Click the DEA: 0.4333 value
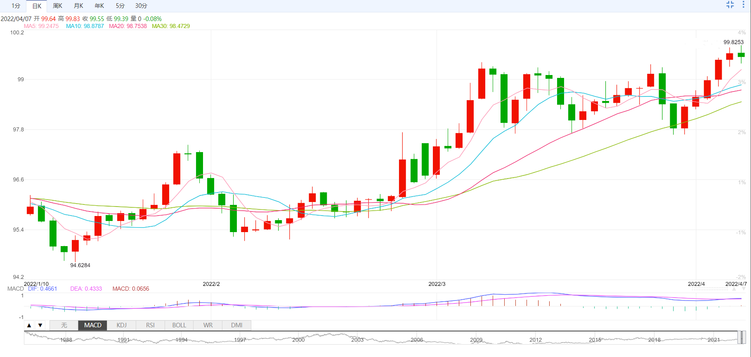 [x=86, y=289]
